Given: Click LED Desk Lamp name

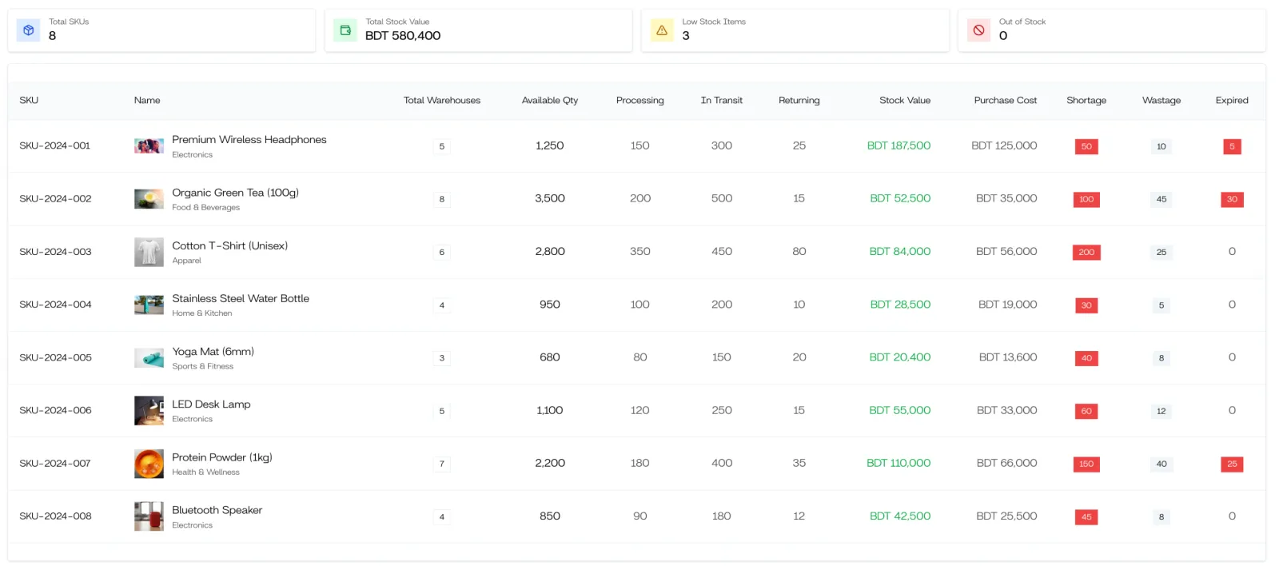Looking at the screenshot, I should point(211,405).
